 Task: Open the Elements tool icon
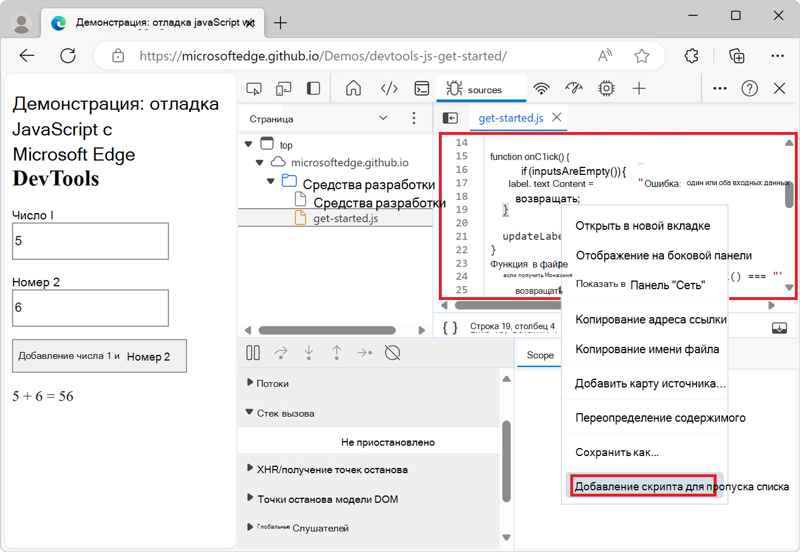point(389,89)
